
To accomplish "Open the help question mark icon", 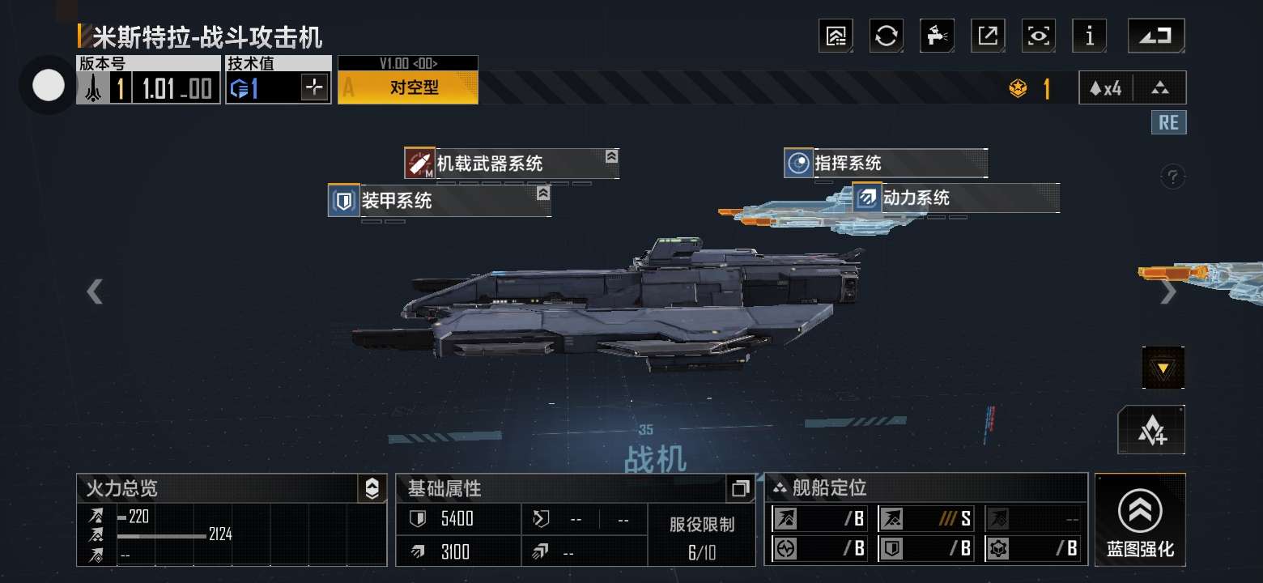I will 1172,176.
